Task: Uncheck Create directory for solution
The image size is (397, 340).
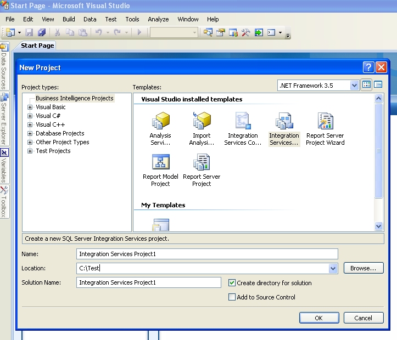Action: pos(232,283)
